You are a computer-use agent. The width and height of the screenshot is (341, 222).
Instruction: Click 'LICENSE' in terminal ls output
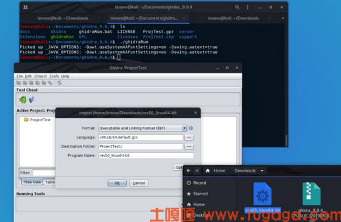126,32
